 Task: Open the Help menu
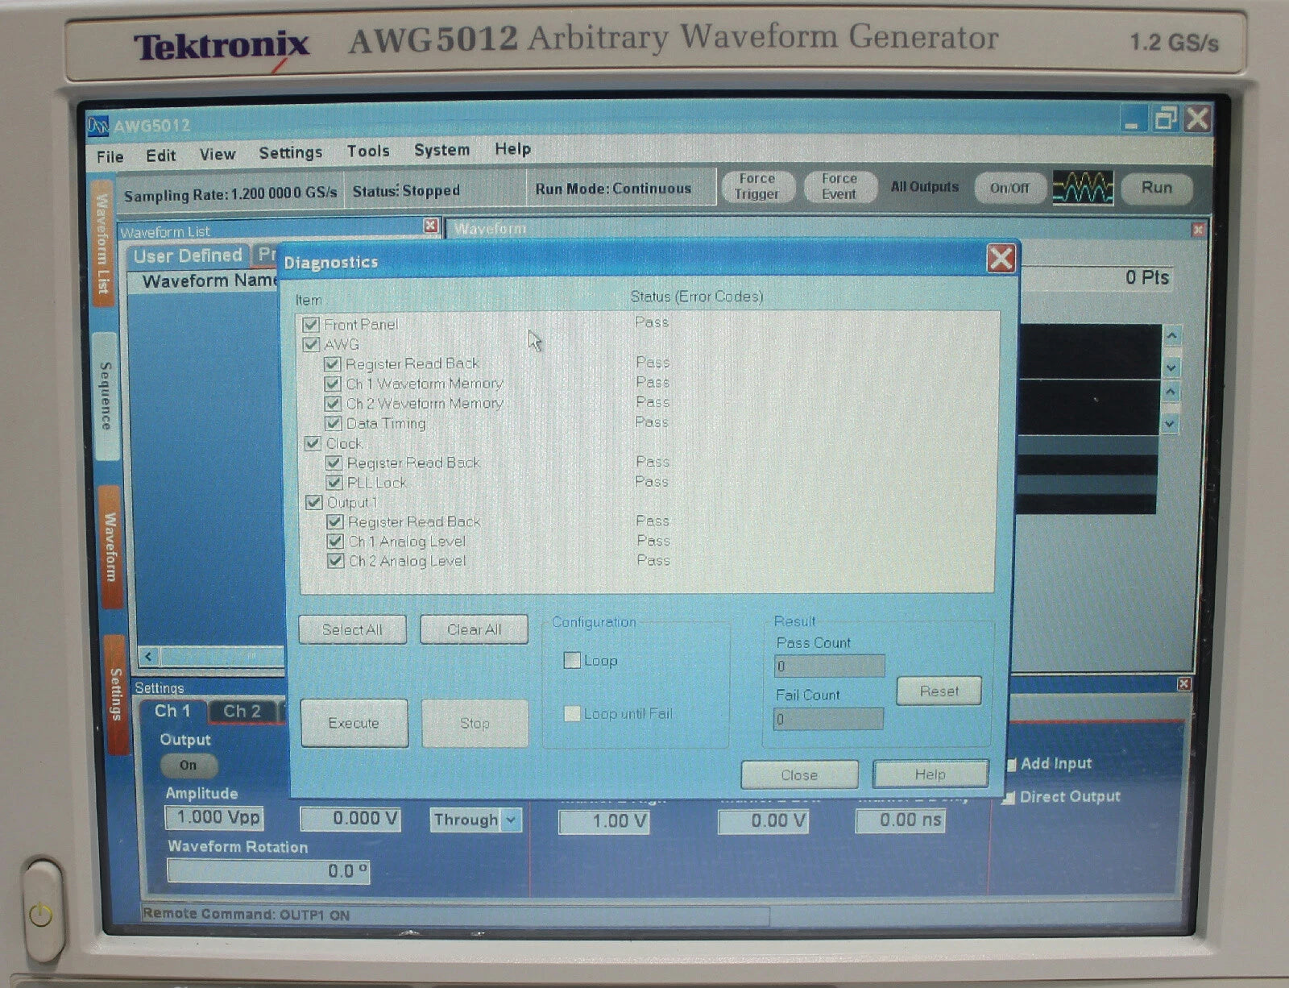512,149
